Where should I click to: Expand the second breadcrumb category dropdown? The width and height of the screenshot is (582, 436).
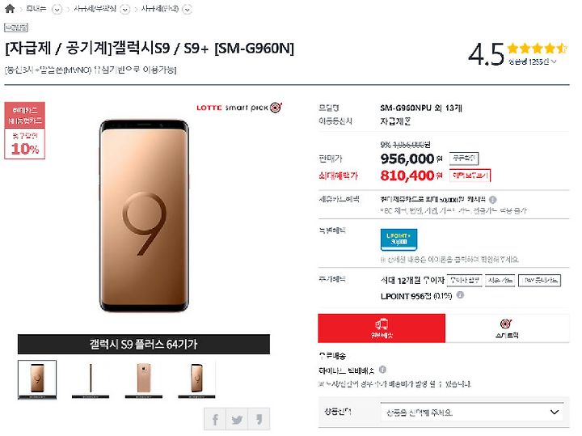125,9
